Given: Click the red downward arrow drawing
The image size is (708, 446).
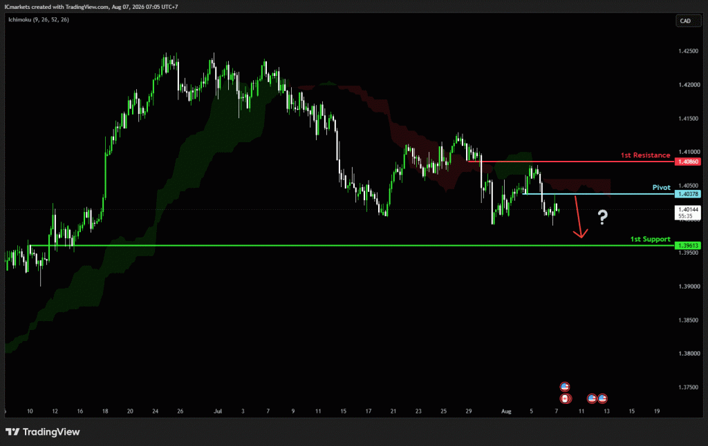Looking at the screenshot, I should [x=579, y=217].
